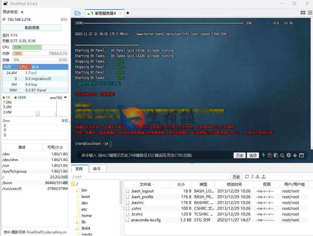Click the upload icon in file panel
The width and height of the screenshot is (313, 236).
[263, 177]
